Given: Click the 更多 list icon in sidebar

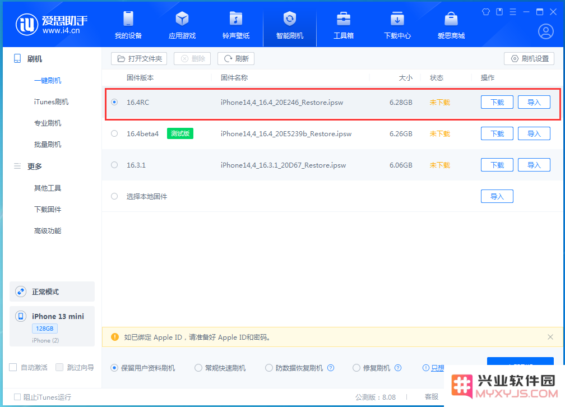Looking at the screenshot, I should pyautogui.click(x=17, y=166).
